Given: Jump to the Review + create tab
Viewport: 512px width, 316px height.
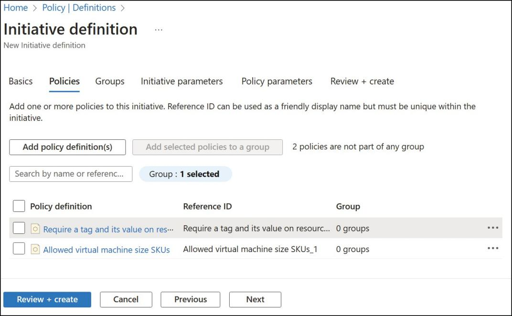Looking at the screenshot, I should click(x=362, y=81).
